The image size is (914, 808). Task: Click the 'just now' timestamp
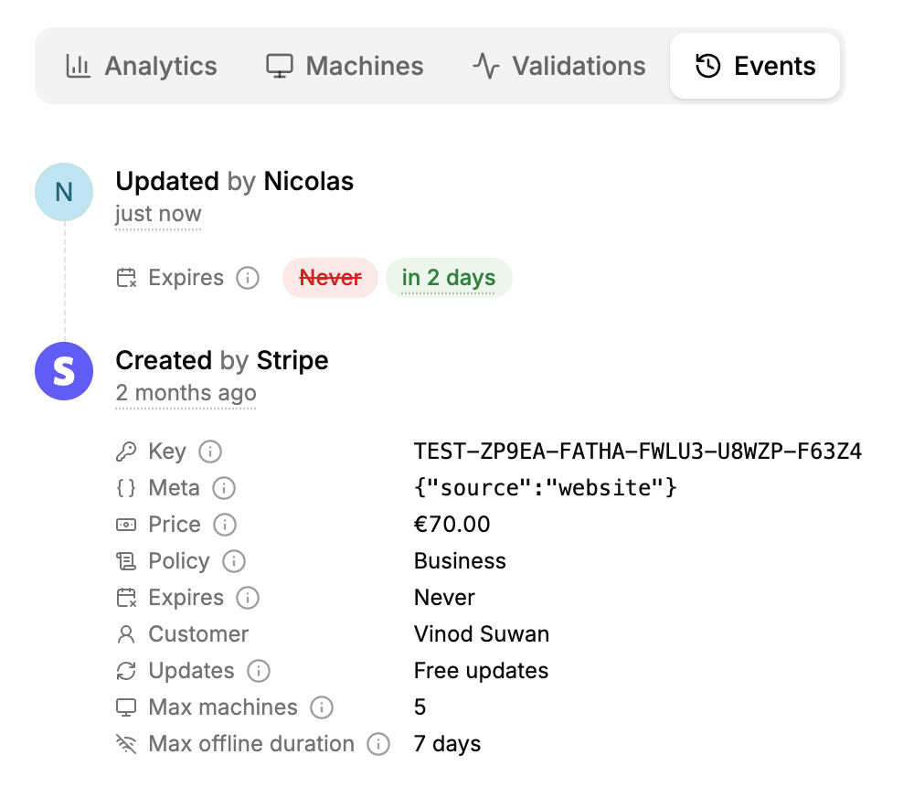(158, 214)
